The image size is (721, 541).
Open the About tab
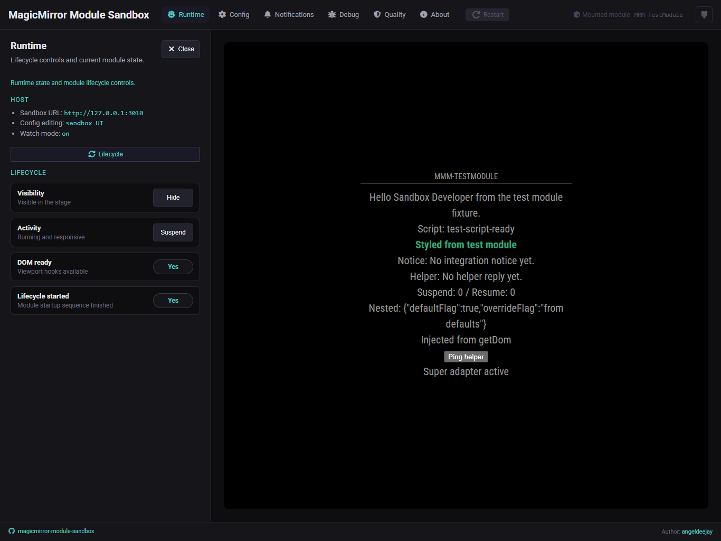434,15
